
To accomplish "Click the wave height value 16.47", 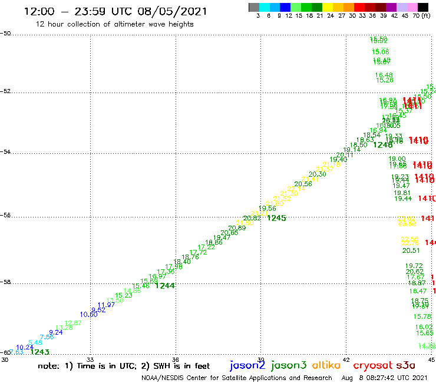I will pyautogui.click(x=418, y=291).
